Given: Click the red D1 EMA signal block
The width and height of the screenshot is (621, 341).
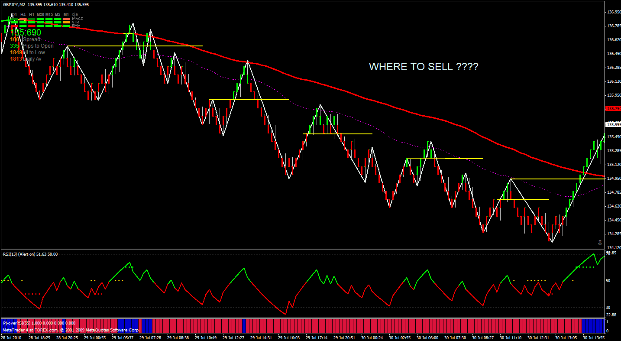Looking at the screenshot, I should pos(14,26).
